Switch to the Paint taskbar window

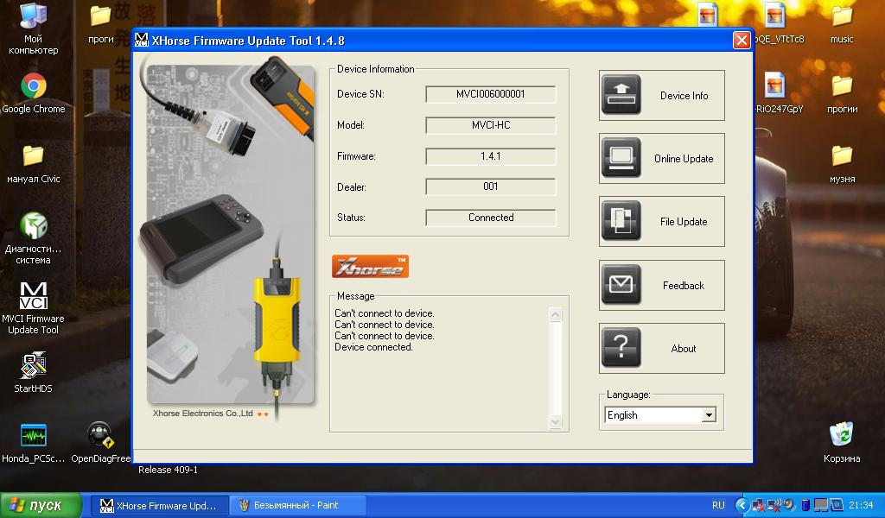[x=297, y=505]
